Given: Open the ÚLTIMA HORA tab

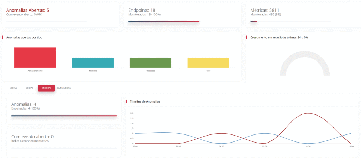Looking at the screenshot, I should point(64,88).
